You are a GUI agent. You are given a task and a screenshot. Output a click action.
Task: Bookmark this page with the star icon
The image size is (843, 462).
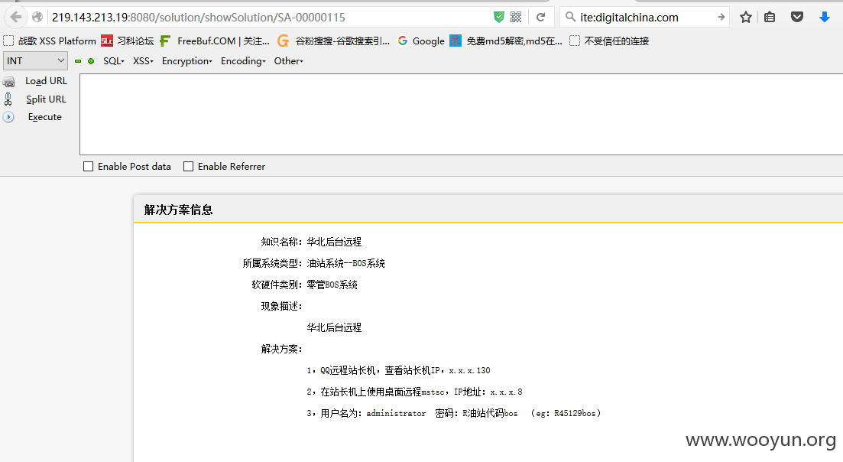(745, 18)
